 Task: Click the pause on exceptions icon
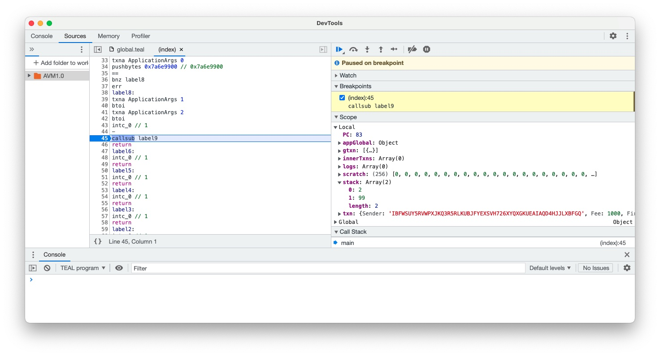click(x=426, y=49)
